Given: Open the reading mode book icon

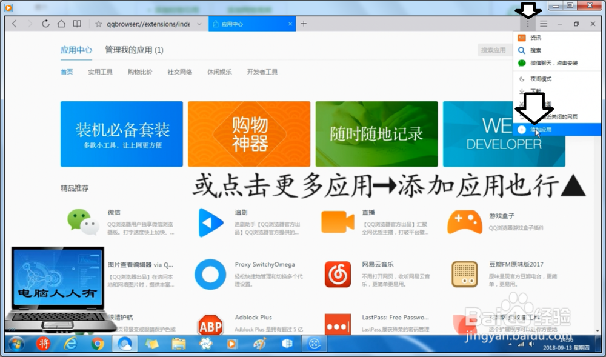Looking at the screenshot, I should pyautogui.click(x=78, y=24).
